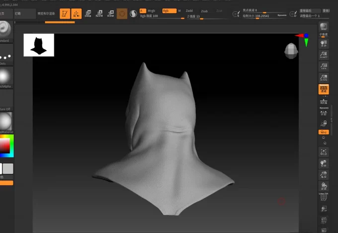Screen dimensions: 338x233
Task: Click the D brush dynamic icon
Action: point(293,14)
